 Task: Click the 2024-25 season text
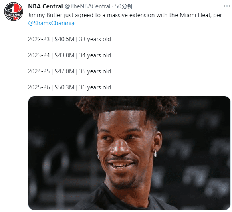(39, 71)
